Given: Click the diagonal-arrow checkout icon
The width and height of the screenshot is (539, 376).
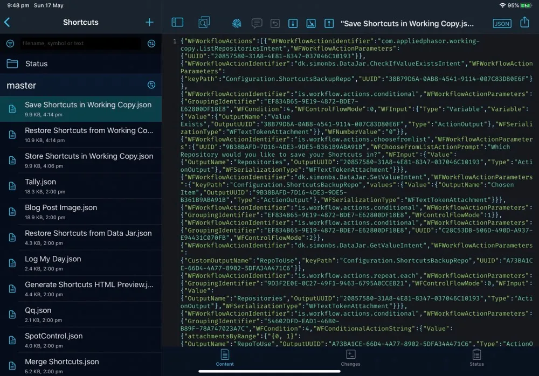Looking at the screenshot, I should point(311,23).
